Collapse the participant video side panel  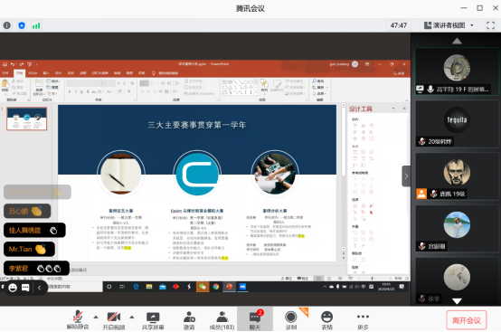pyautogui.click(x=406, y=176)
